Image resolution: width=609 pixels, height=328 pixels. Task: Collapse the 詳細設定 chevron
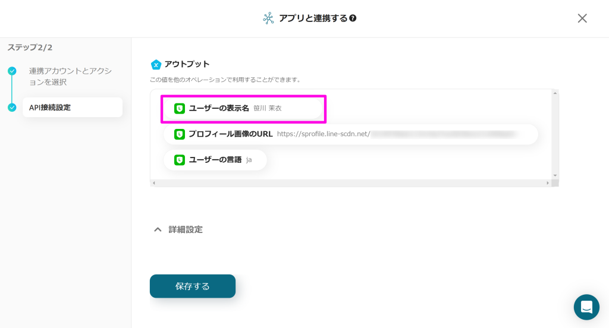point(158,229)
